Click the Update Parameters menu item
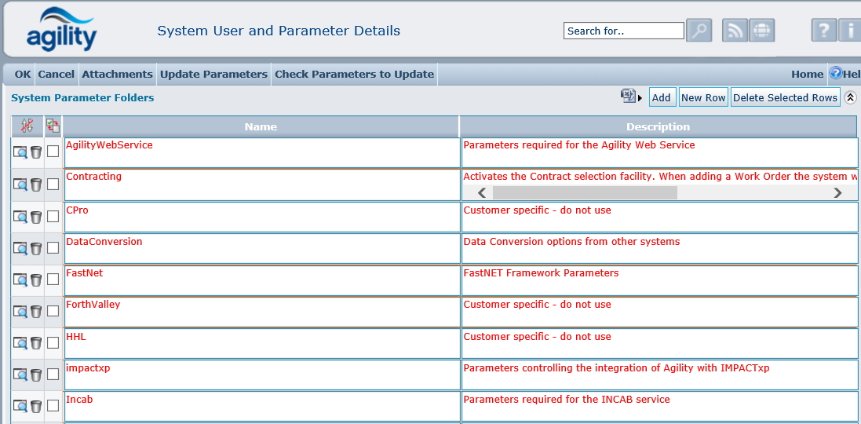This screenshot has height=424, width=861. 213,75
